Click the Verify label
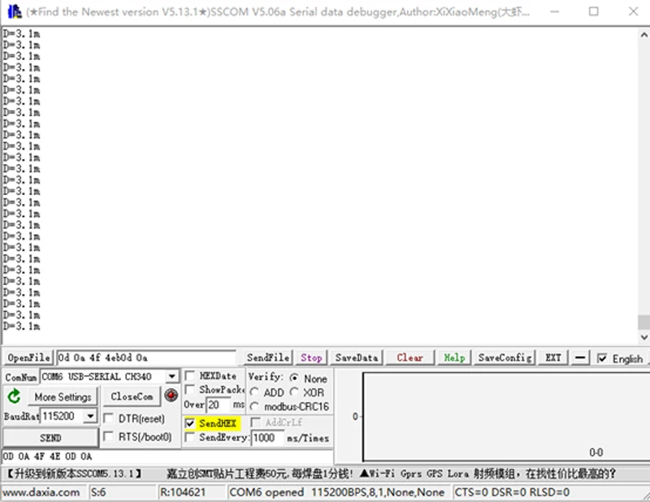Viewport: 650px width, 502px height. click(266, 376)
